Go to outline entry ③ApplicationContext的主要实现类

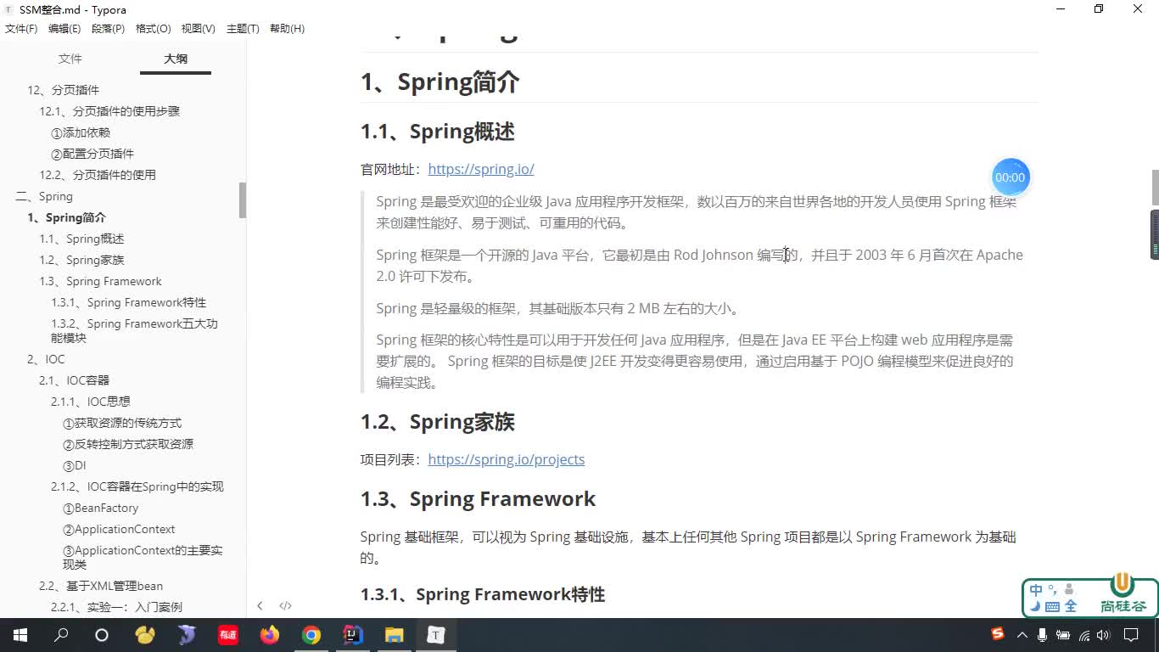(x=143, y=557)
